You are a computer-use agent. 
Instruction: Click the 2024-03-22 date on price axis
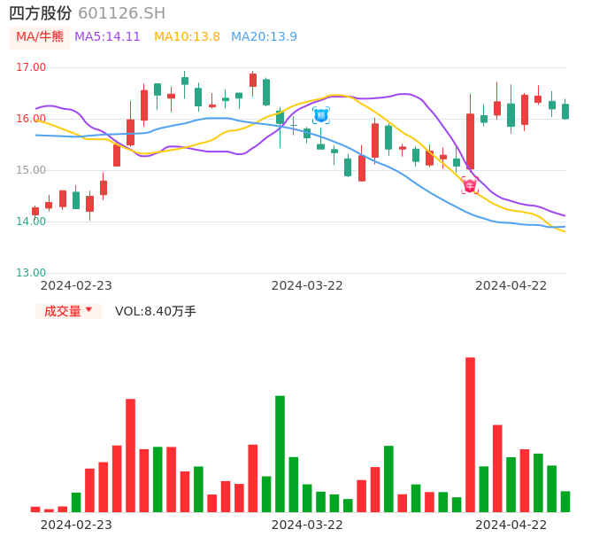pyautogui.click(x=306, y=285)
